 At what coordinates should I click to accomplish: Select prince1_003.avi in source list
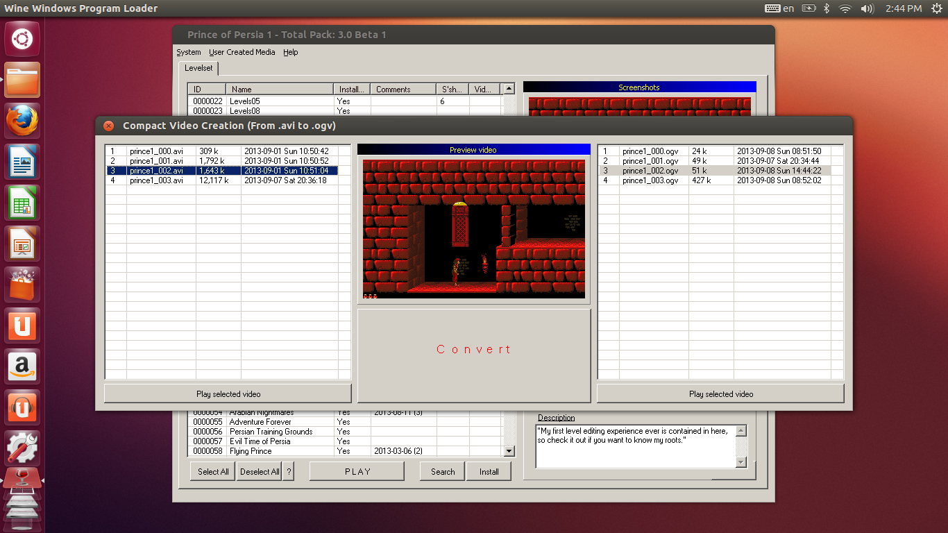pyautogui.click(x=222, y=180)
